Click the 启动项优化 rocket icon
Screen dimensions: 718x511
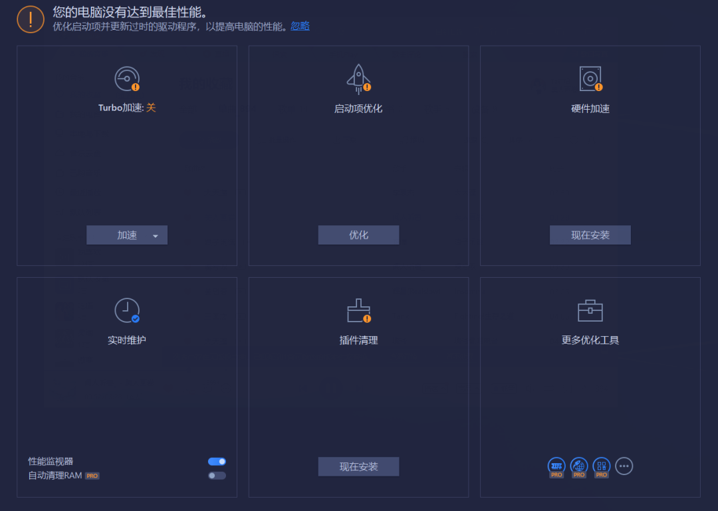(358, 79)
